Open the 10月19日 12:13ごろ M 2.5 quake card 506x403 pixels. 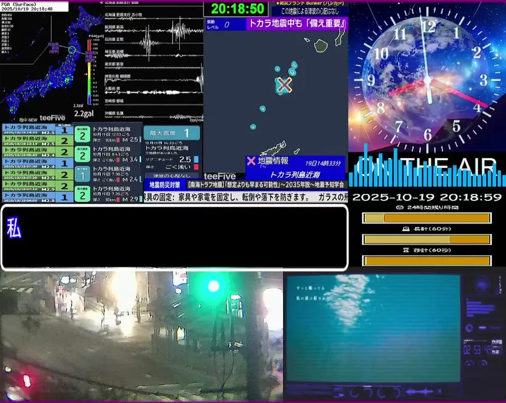point(108,134)
